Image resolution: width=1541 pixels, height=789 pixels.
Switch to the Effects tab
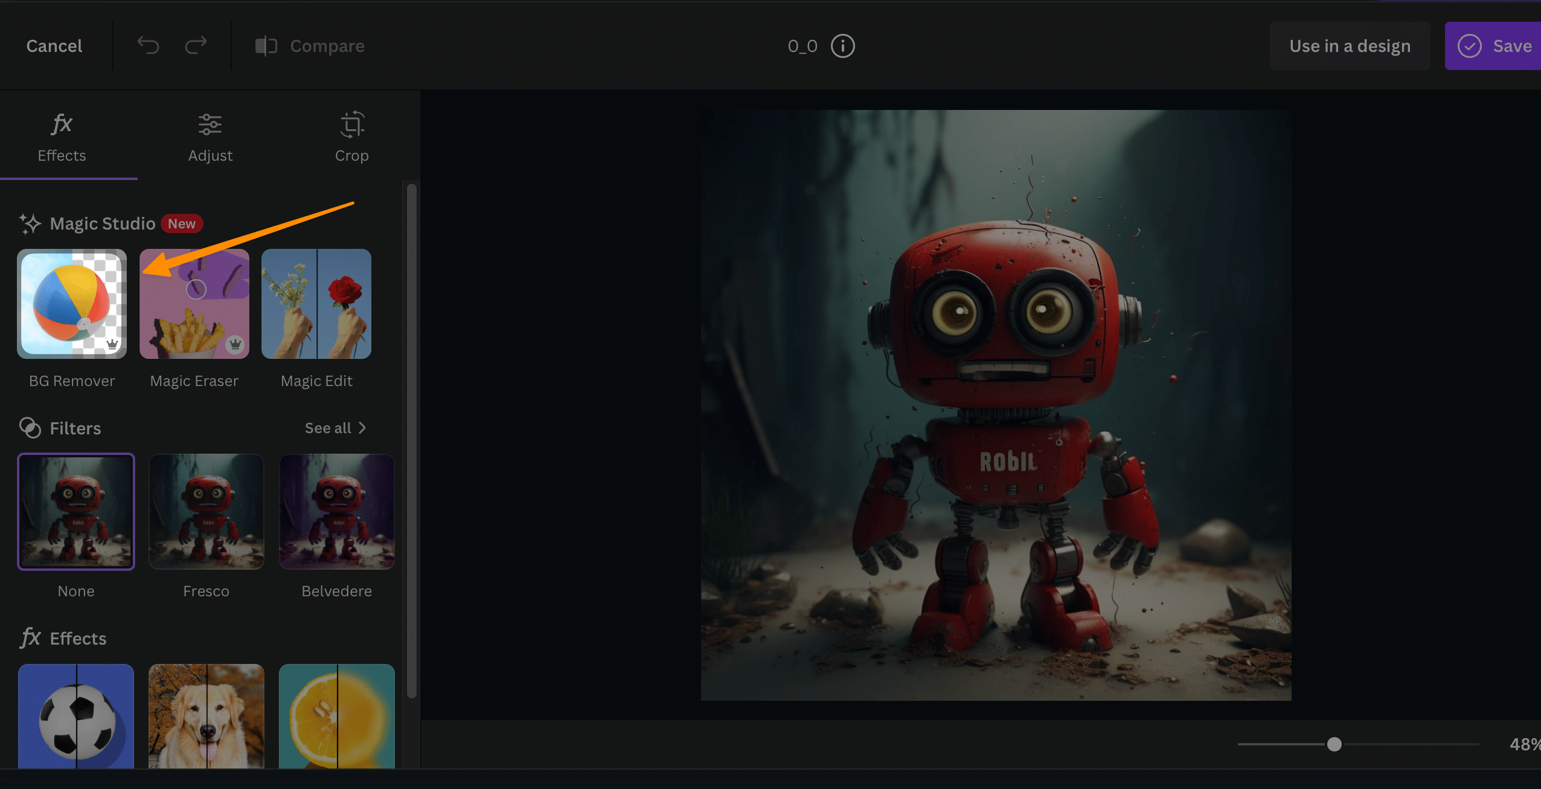pyautogui.click(x=62, y=138)
